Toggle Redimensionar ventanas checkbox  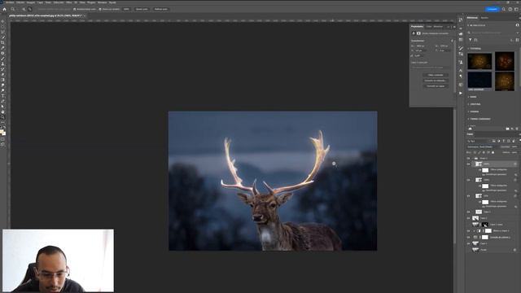point(74,9)
